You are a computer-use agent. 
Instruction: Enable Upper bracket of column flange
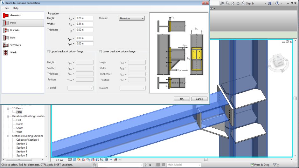[x=48, y=51]
